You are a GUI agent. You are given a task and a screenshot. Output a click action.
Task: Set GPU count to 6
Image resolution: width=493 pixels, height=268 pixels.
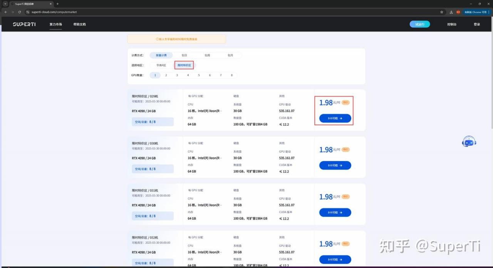(x=210, y=75)
